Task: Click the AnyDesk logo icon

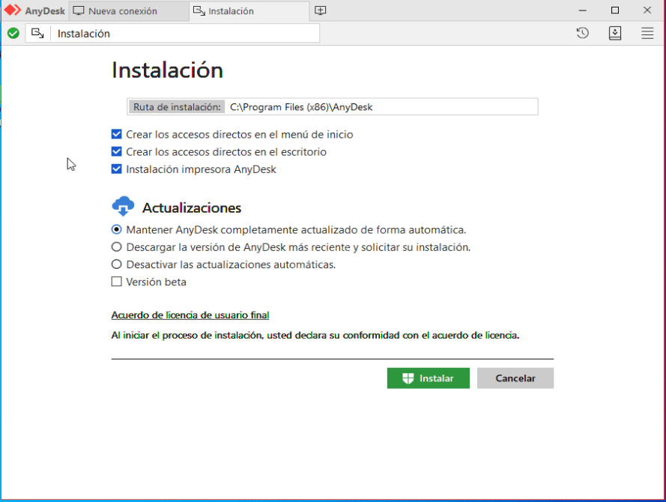Action: click(13, 10)
